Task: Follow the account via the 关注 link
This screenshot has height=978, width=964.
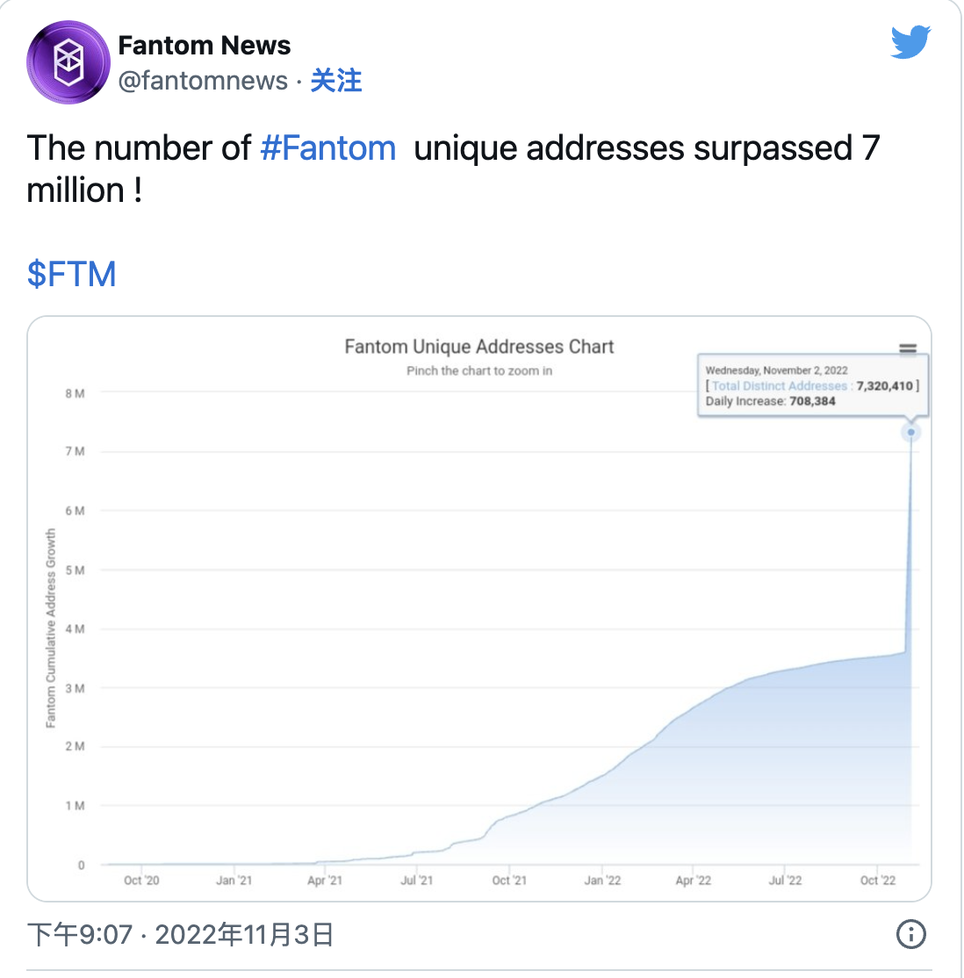Action: click(x=335, y=81)
